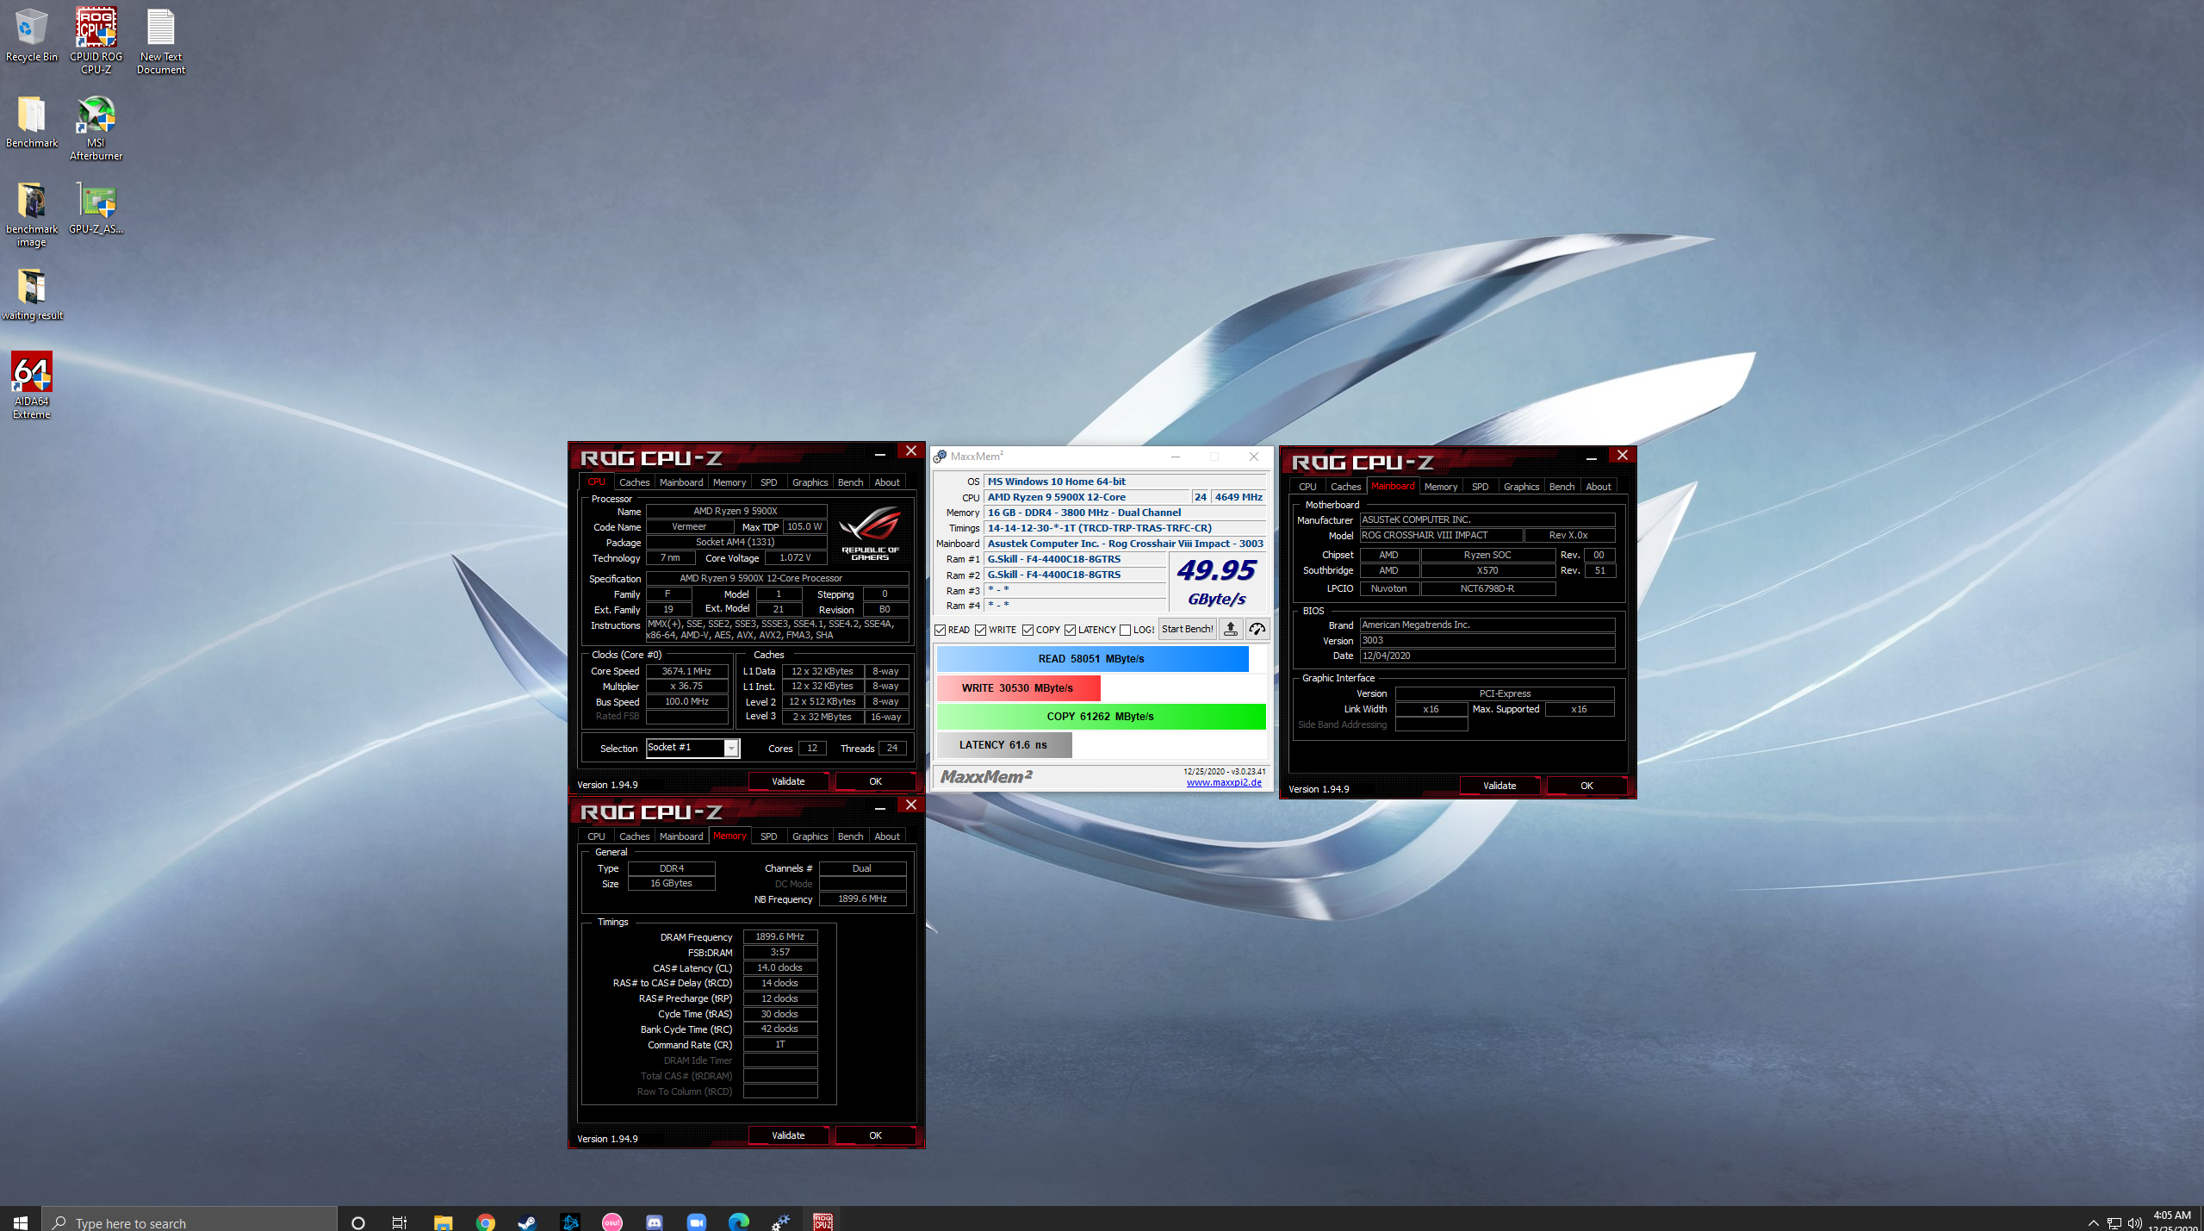Open Memory tab in top-left CPU-Z
The height and width of the screenshot is (1231, 2204).
729,482
